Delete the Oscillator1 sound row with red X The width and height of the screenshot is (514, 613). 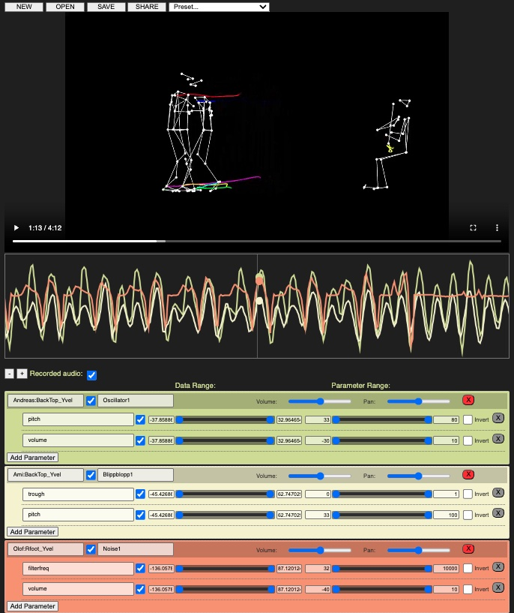468,400
